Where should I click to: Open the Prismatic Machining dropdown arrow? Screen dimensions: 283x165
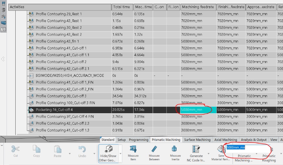pos(256,154)
